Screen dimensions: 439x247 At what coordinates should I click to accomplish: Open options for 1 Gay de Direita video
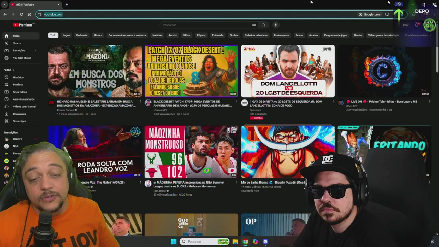point(333,102)
